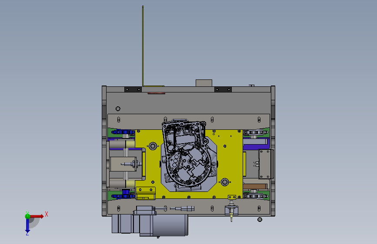The width and height of the screenshot is (377, 244).
Task: Select the tall thin yellow vertical rod
Action: tap(143, 46)
